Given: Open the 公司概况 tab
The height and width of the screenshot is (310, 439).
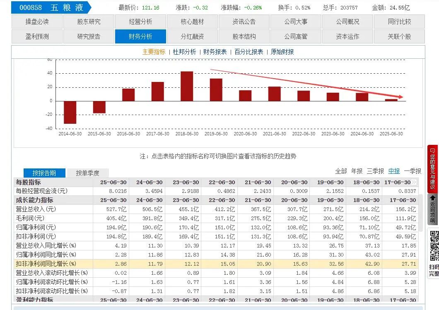Looking at the screenshot, I should coord(348,22).
